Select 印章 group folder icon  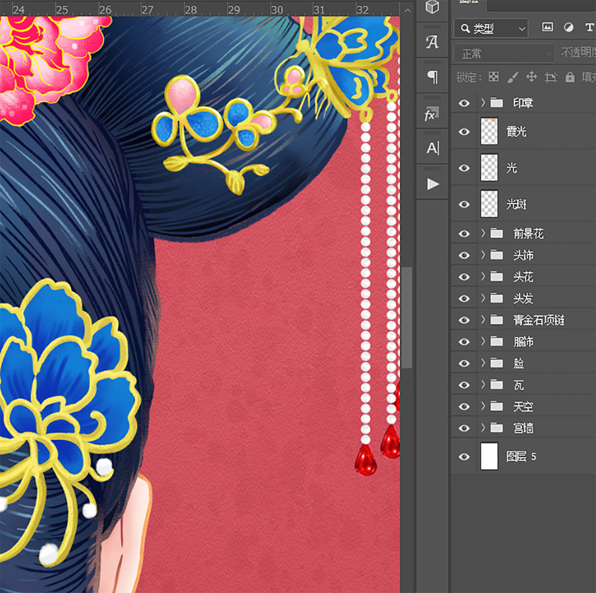click(497, 103)
